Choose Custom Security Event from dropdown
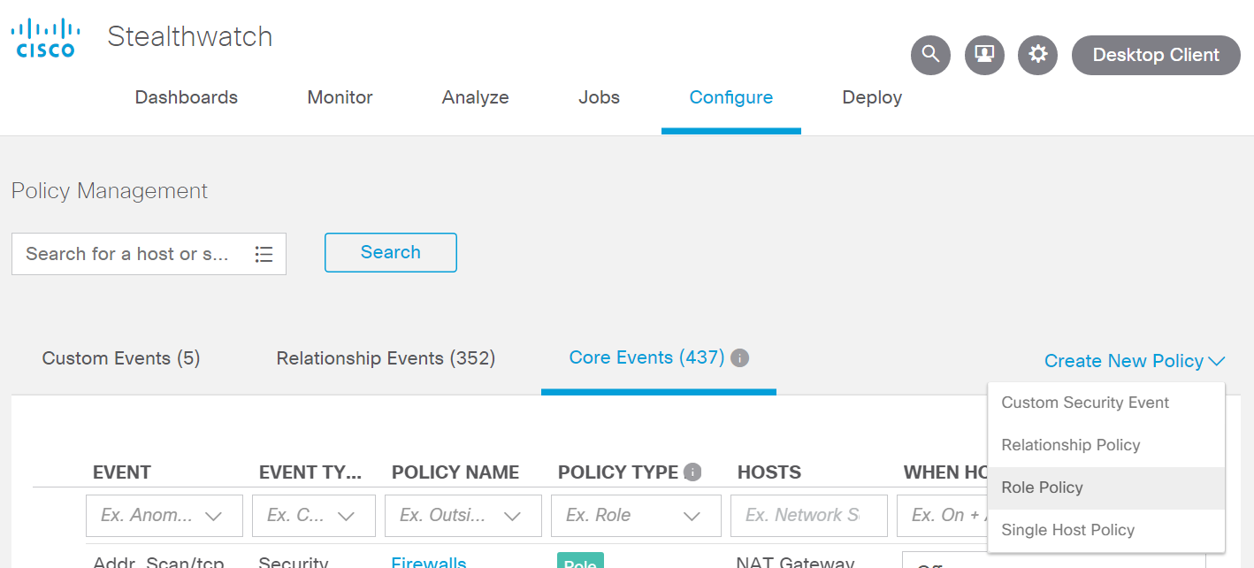Viewport: 1254px width, 568px height. (1106, 403)
